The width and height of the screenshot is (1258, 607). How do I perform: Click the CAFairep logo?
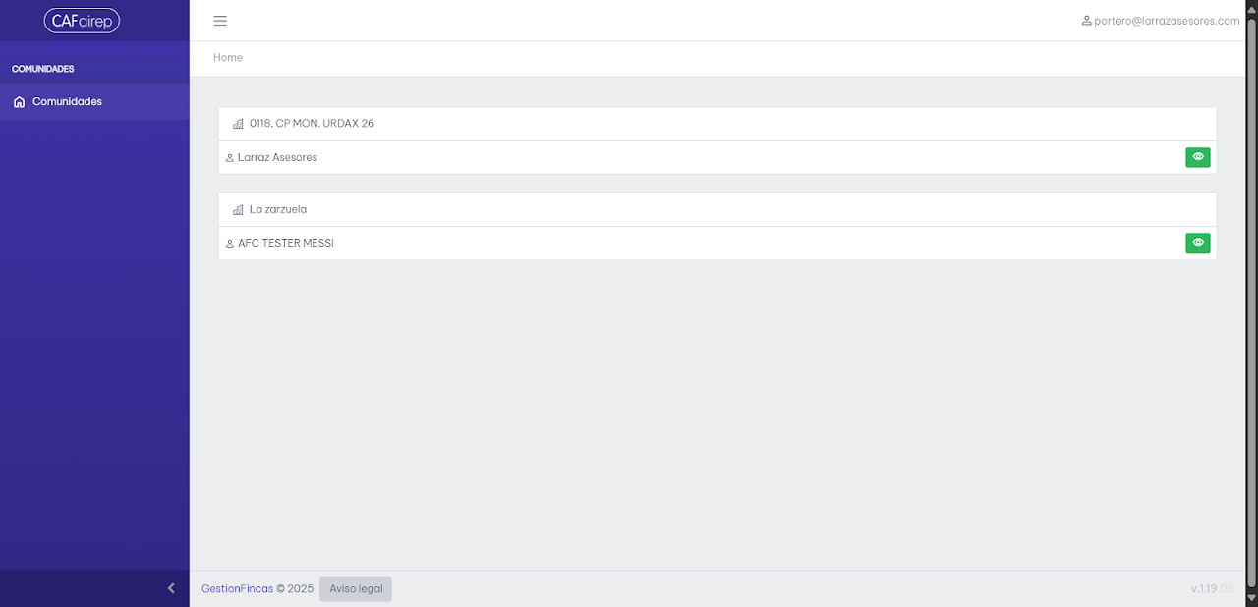coord(82,21)
